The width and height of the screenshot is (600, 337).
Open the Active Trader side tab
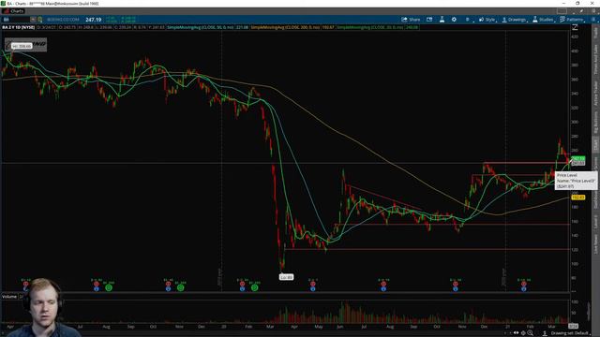595,93
